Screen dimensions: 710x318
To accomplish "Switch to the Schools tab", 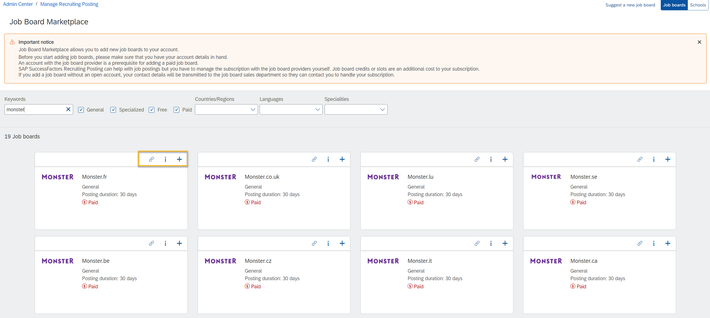I will tap(698, 5).
